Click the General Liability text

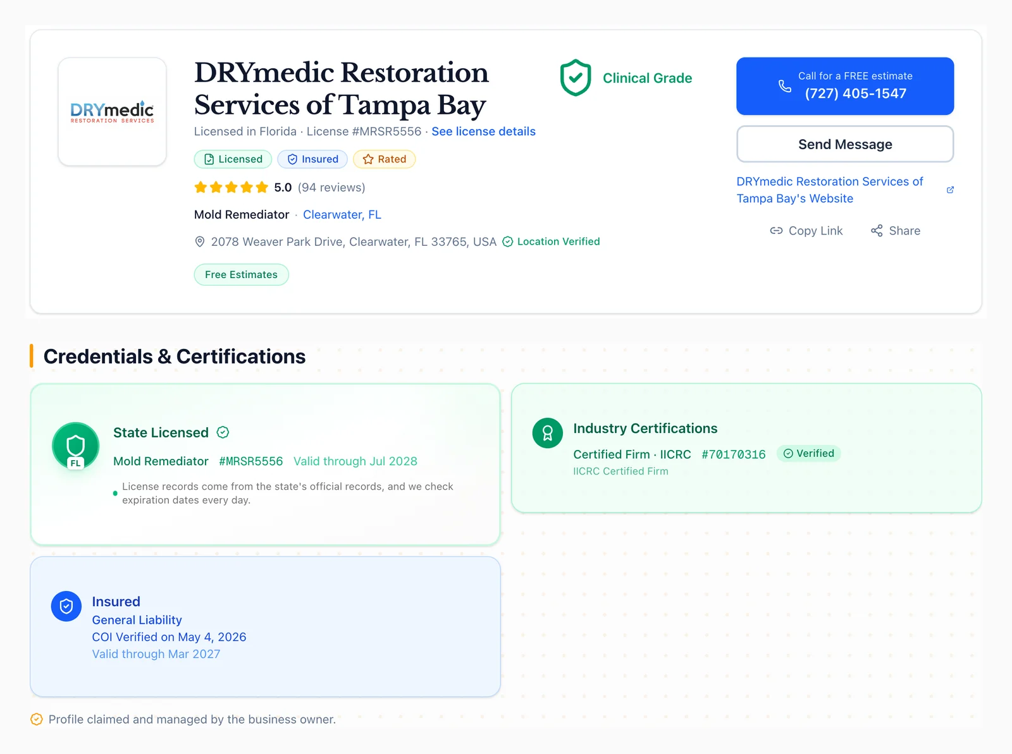tap(137, 620)
